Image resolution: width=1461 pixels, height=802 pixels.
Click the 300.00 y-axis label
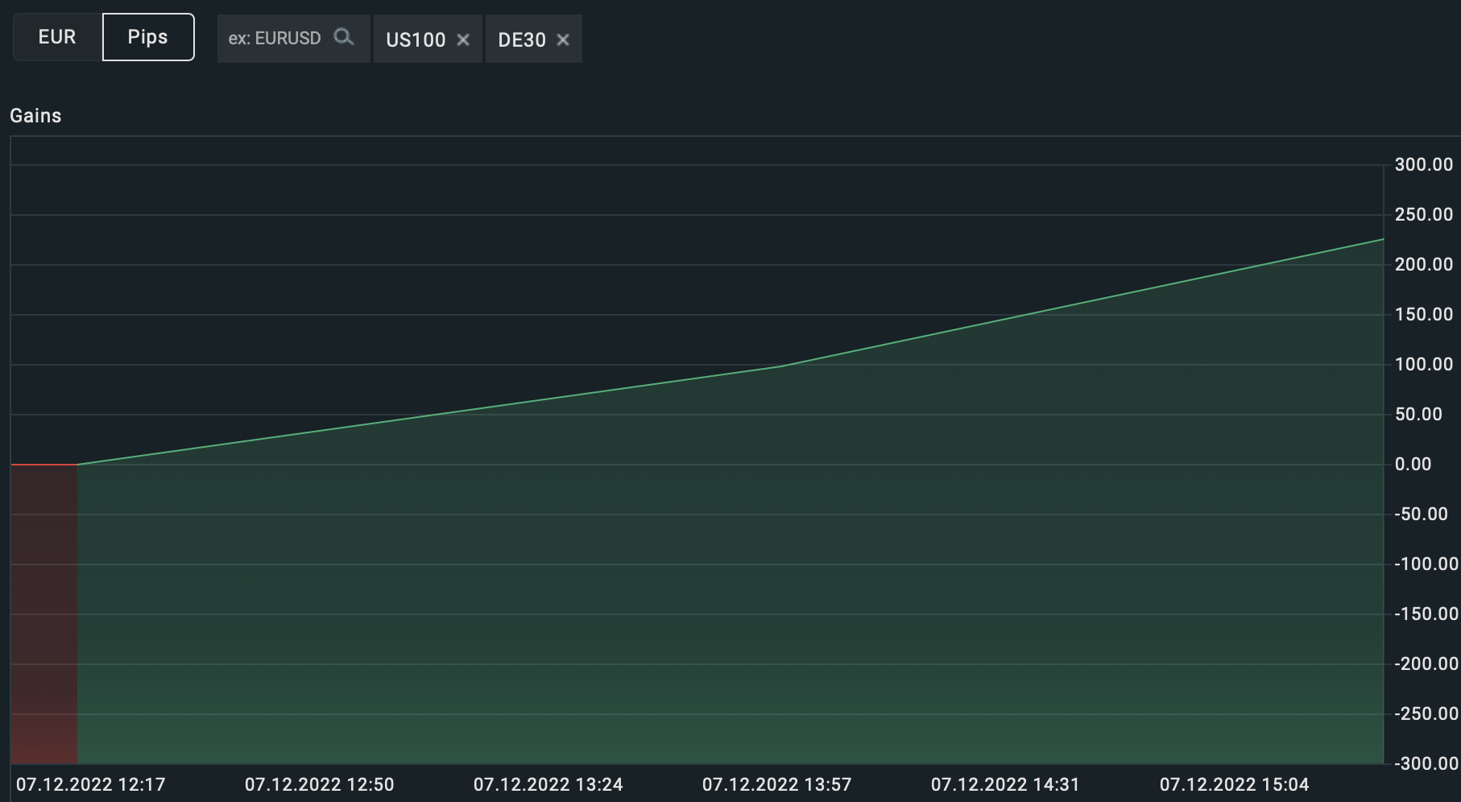(x=1424, y=165)
